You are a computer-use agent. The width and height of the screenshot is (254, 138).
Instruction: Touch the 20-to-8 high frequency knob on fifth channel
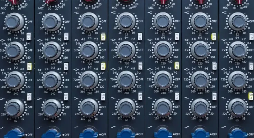pyautogui.click(x=163, y=21)
